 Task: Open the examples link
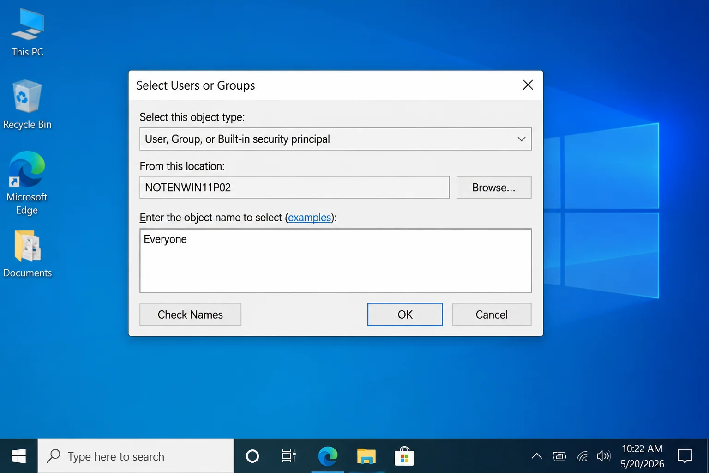coord(310,218)
